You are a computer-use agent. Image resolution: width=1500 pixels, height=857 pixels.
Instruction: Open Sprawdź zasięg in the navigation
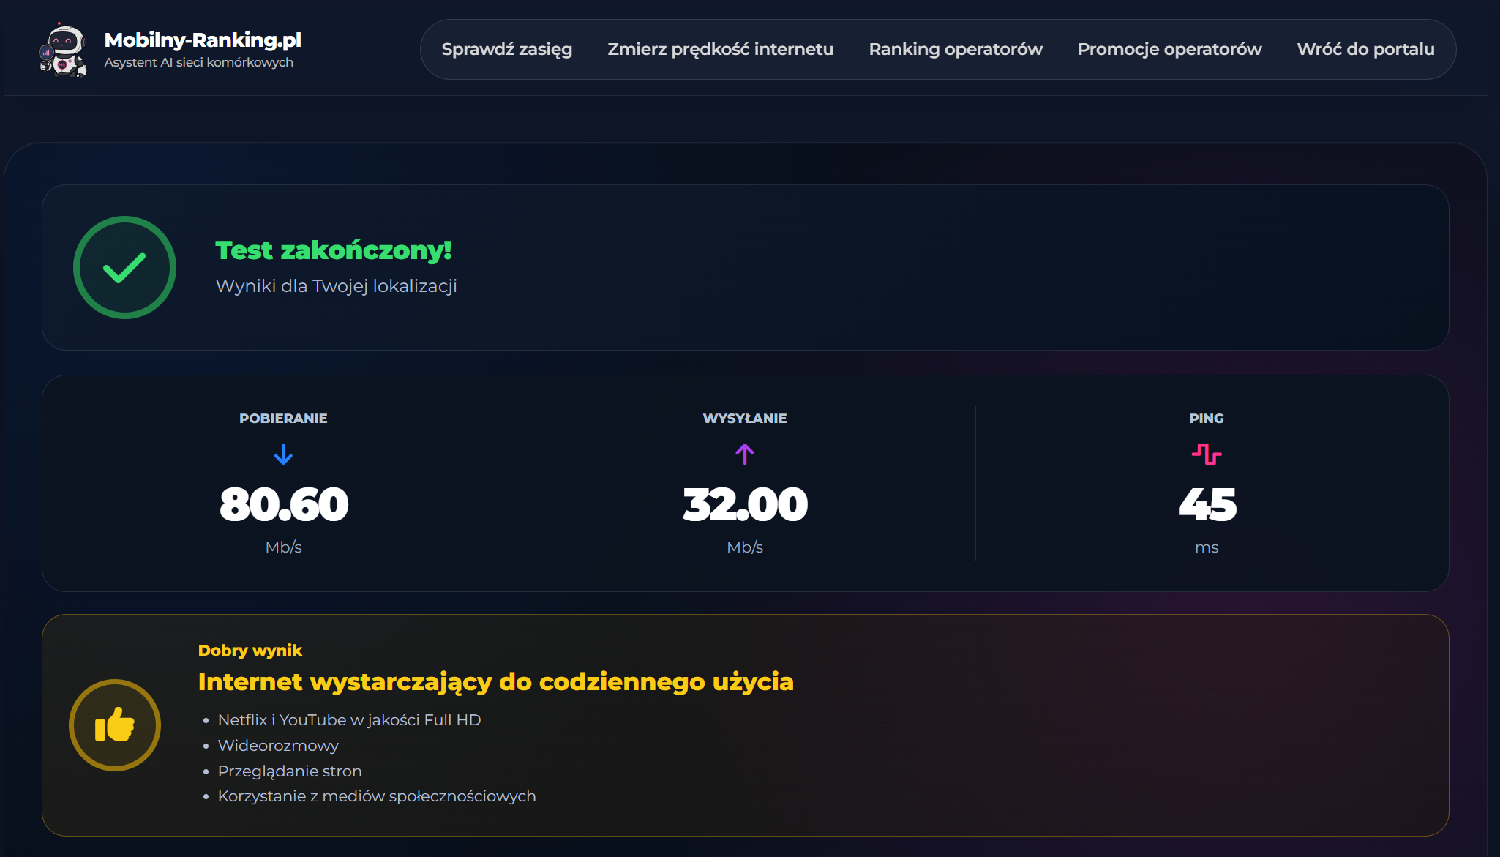507,49
